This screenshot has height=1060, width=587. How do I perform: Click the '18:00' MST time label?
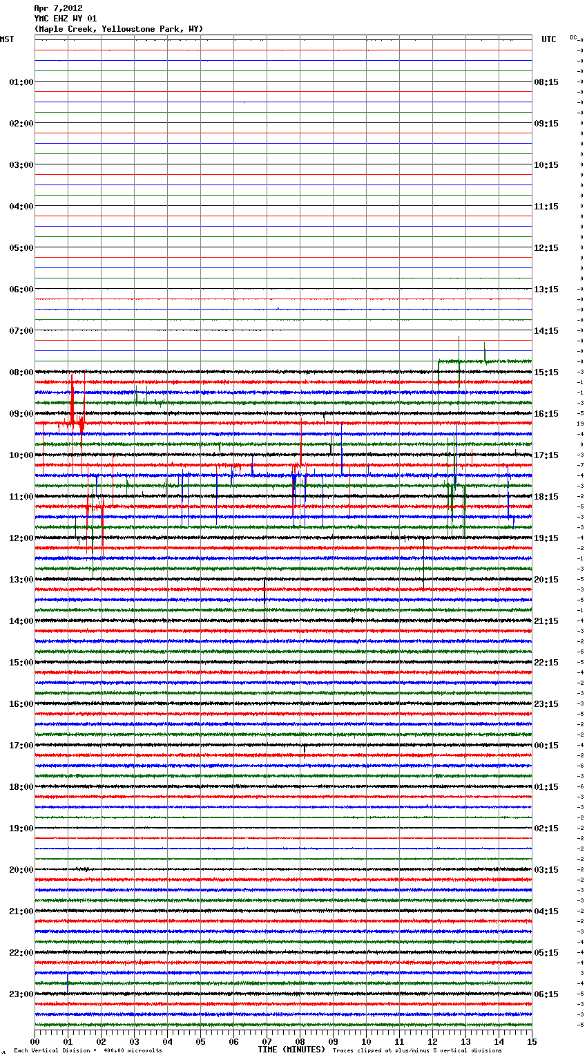click(21, 787)
